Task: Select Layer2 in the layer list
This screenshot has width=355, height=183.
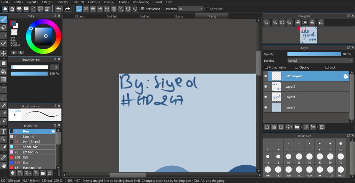Action: [306, 87]
